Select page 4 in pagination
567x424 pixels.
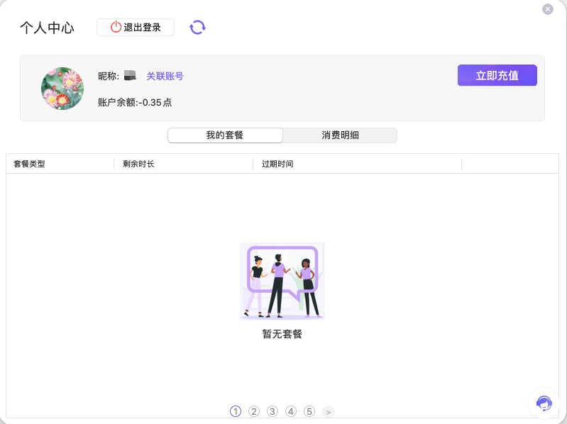[291, 411]
